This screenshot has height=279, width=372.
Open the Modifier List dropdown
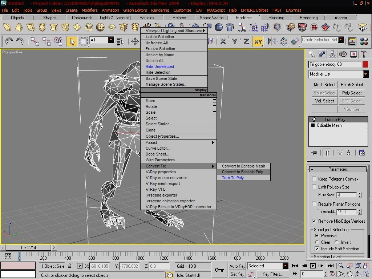365,74
